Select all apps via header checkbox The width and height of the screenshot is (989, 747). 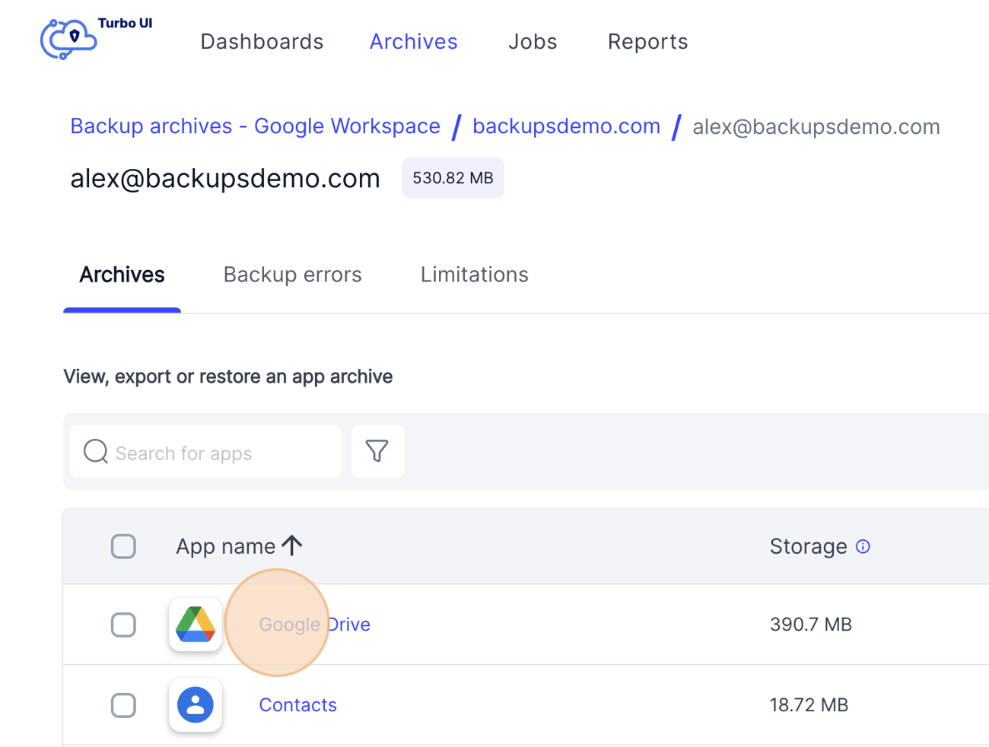[x=123, y=546]
